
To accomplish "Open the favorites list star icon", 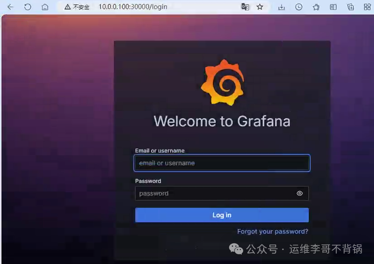I will (x=316, y=7).
